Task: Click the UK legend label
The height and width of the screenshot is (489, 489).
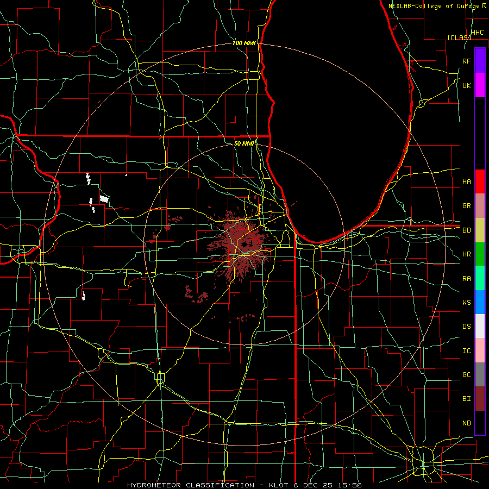Action: pyautogui.click(x=467, y=85)
